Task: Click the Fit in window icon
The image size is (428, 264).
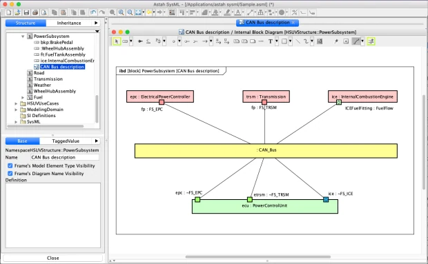Action: 138,12
